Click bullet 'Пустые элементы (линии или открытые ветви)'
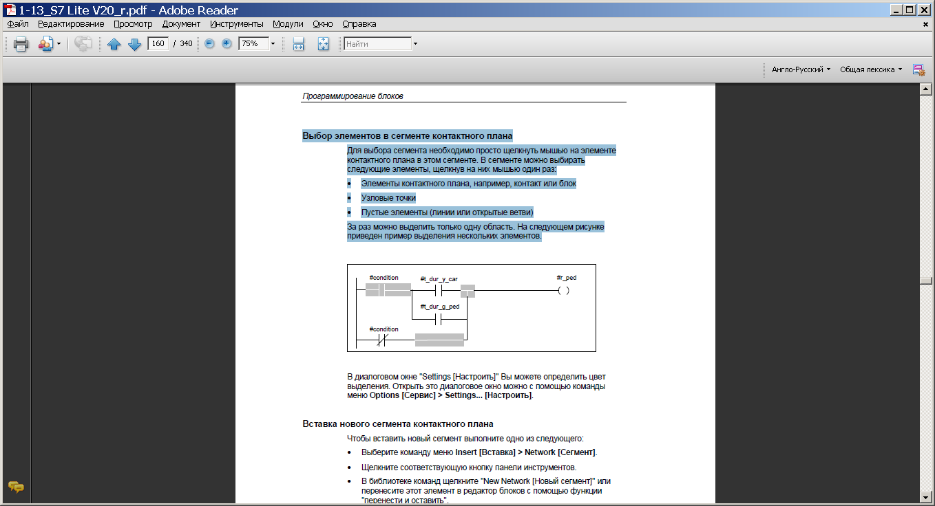 click(448, 212)
